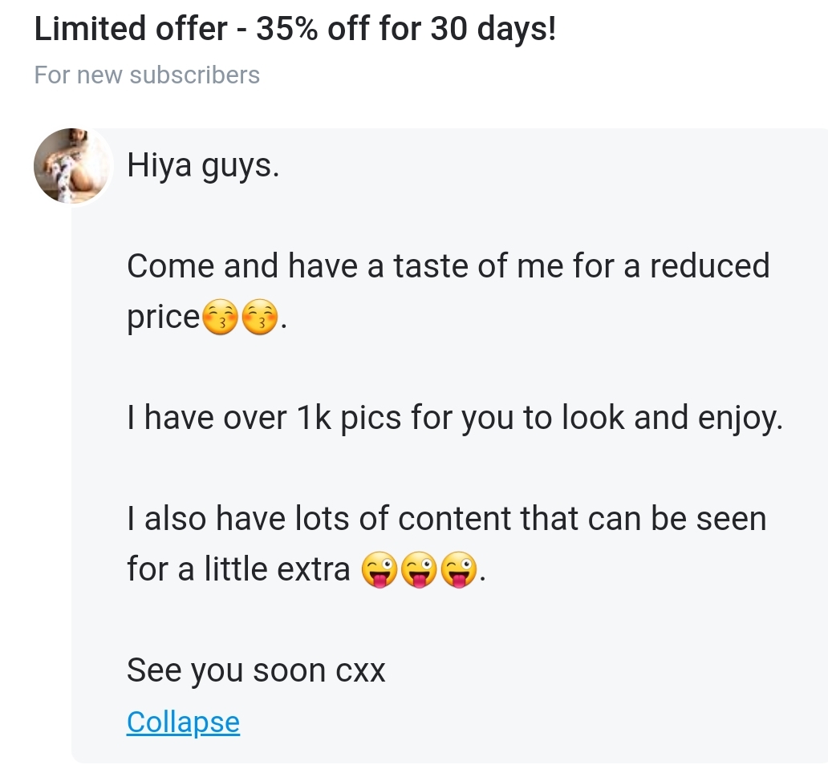This screenshot has height=773, width=828.
Task: Click the emoji after the word price
Action: (218, 316)
